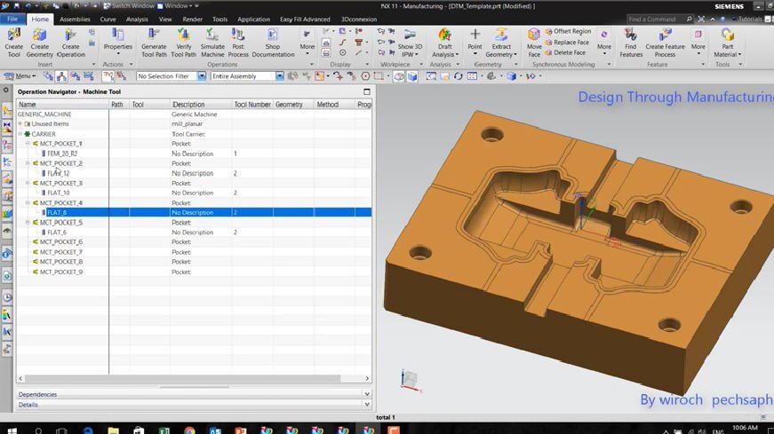Run Post Process
774x434 pixels.
(x=238, y=43)
